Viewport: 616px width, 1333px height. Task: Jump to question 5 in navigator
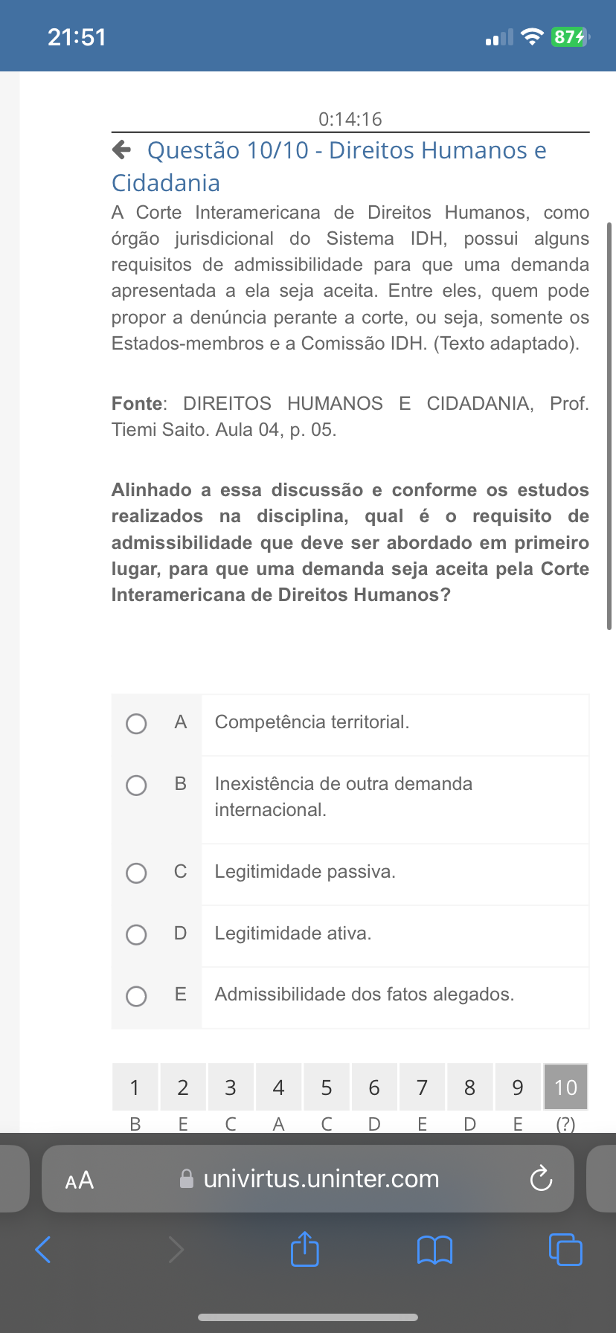[327, 1088]
